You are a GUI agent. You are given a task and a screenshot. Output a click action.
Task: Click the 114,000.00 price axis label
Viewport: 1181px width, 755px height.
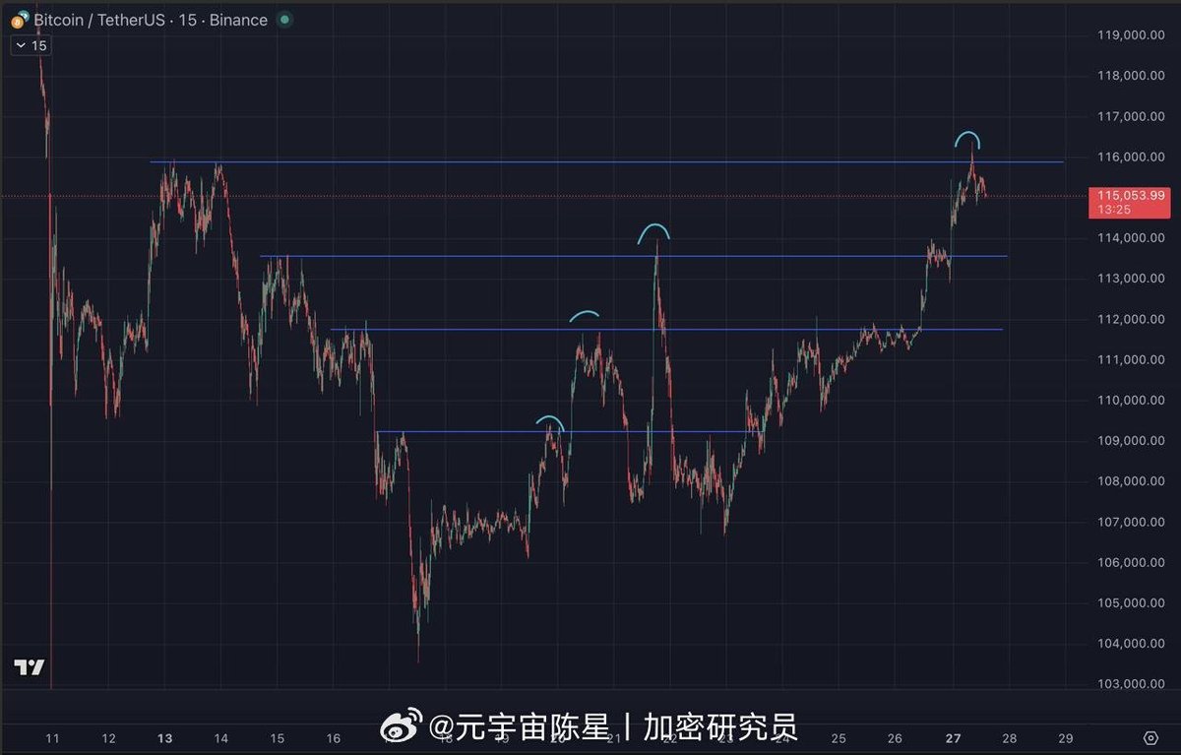pyautogui.click(x=1131, y=238)
